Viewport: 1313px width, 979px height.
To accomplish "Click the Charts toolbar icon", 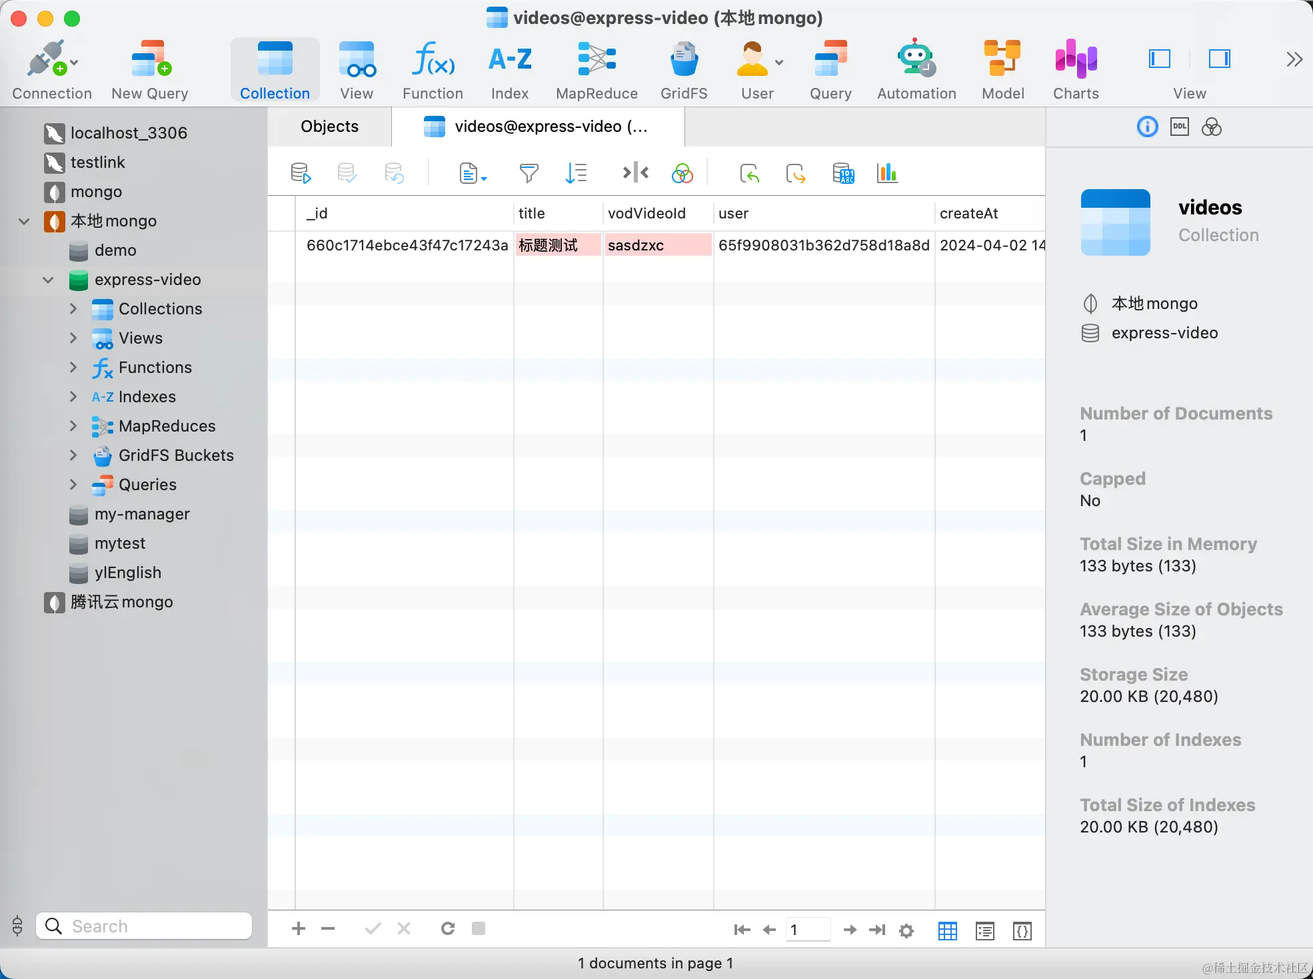I will point(1076,71).
